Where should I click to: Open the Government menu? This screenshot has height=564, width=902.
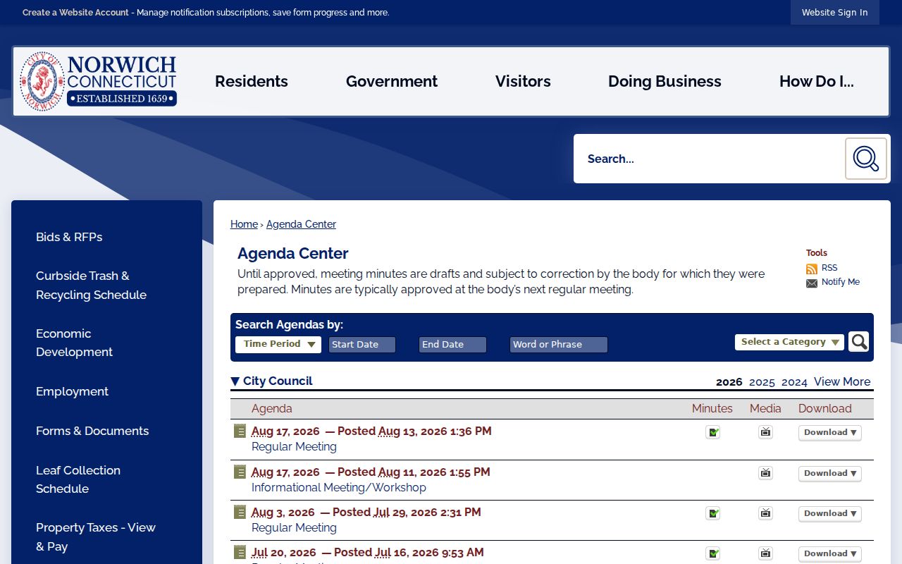392,82
